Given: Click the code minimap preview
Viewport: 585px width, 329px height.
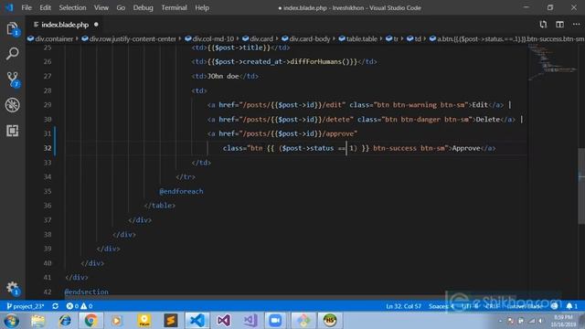Looking at the screenshot, I should 552,61.
